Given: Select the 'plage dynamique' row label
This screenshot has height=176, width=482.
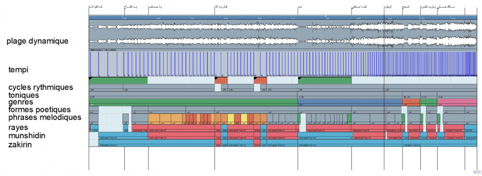Looking at the screenshot, I should click(x=38, y=41).
